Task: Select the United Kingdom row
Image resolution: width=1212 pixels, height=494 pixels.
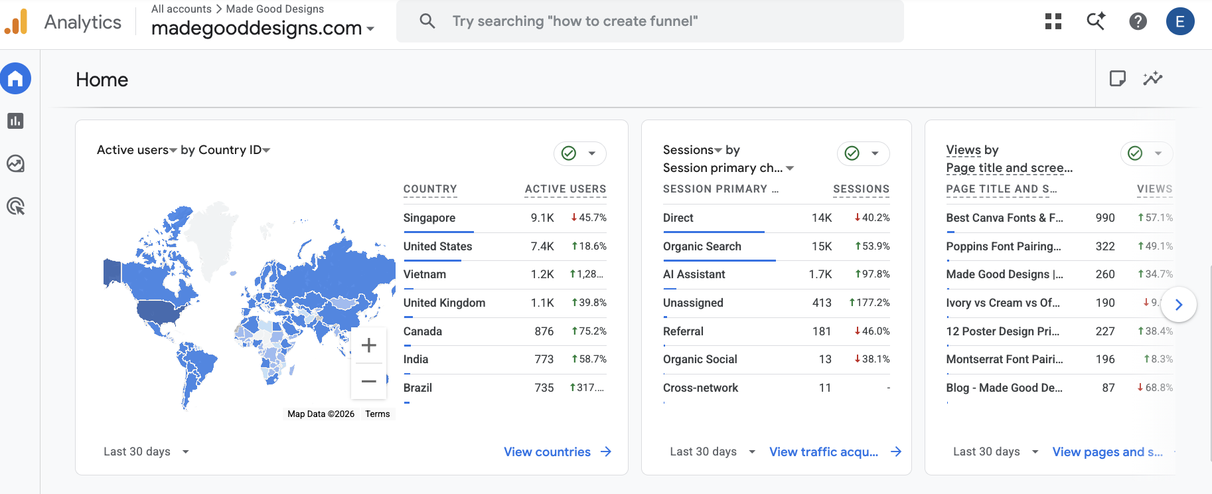Action: coord(505,303)
